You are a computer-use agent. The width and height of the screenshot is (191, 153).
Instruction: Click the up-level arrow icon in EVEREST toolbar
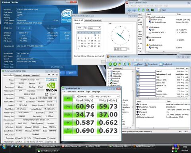pyautogui.click(x=120, y=64)
